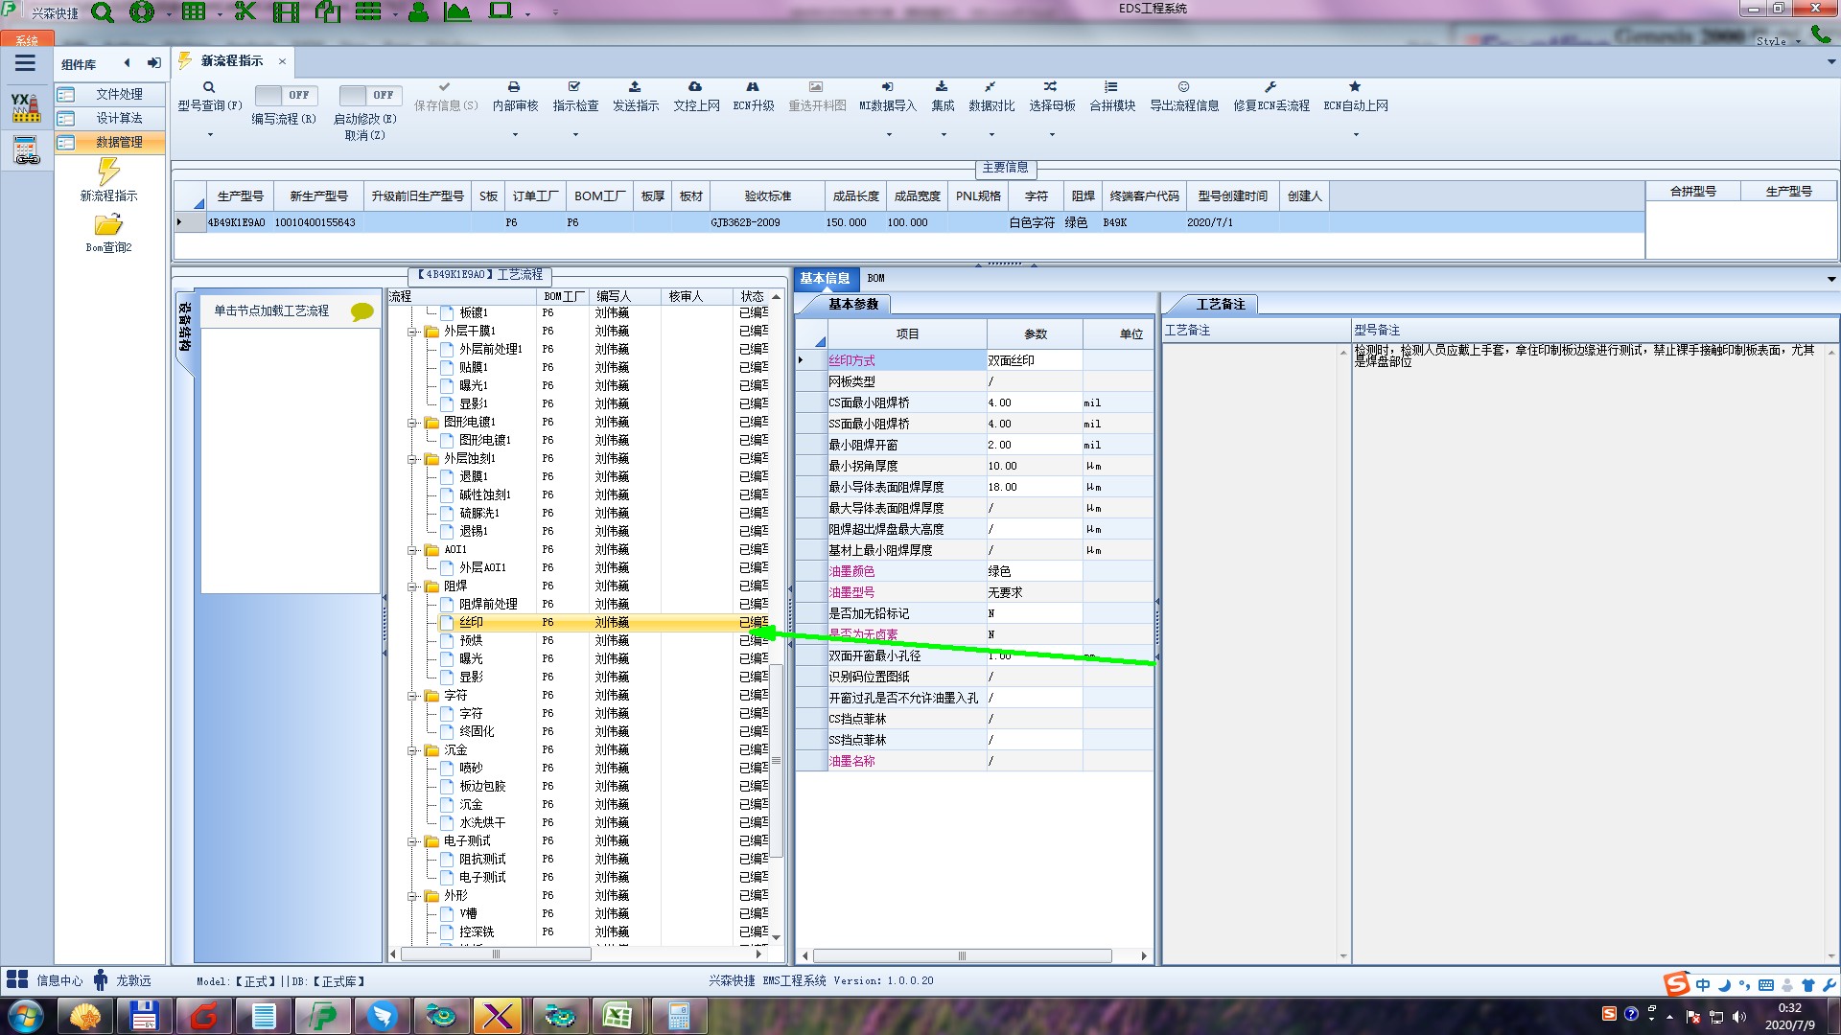The image size is (1841, 1035).
Task: Click the 修复ECN丢流程 wrench icon
Action: tap(1270, 87)
